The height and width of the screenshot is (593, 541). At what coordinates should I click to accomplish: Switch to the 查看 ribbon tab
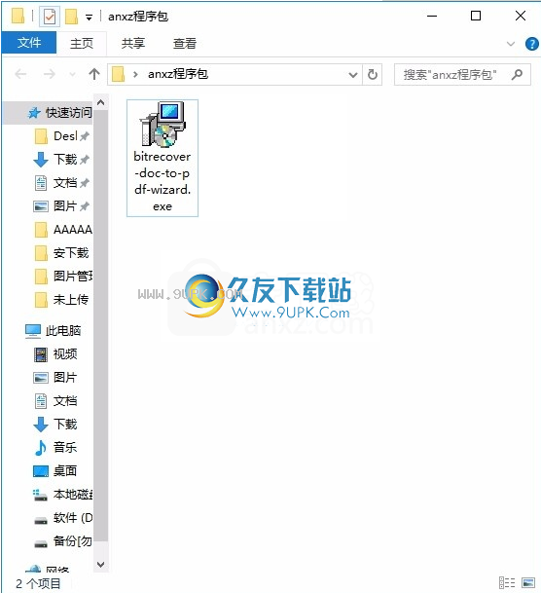[x=185, y=44]
